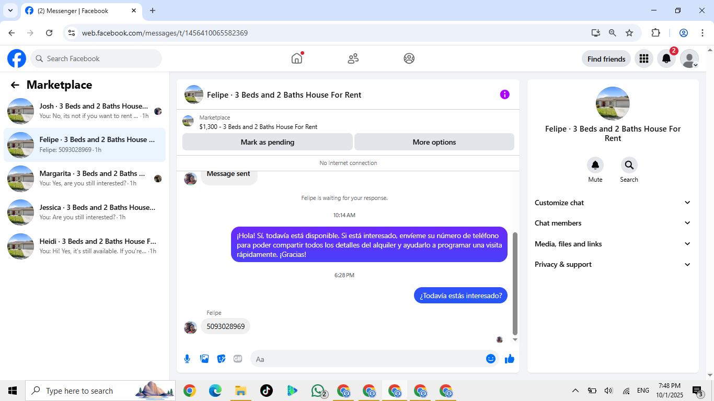Go back using the Marketplace arrow
The image size is (714, 401).
click(x=15, y=85)
